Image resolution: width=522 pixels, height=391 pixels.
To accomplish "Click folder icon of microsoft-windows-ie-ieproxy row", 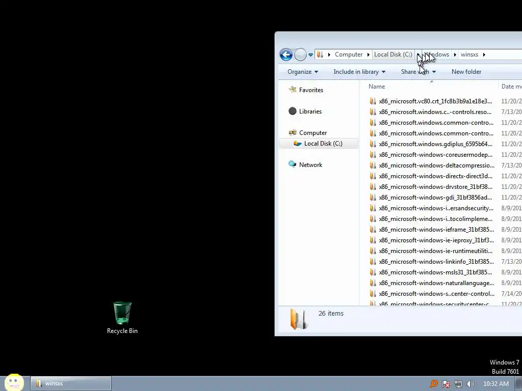I will click(x=373, y=240).
